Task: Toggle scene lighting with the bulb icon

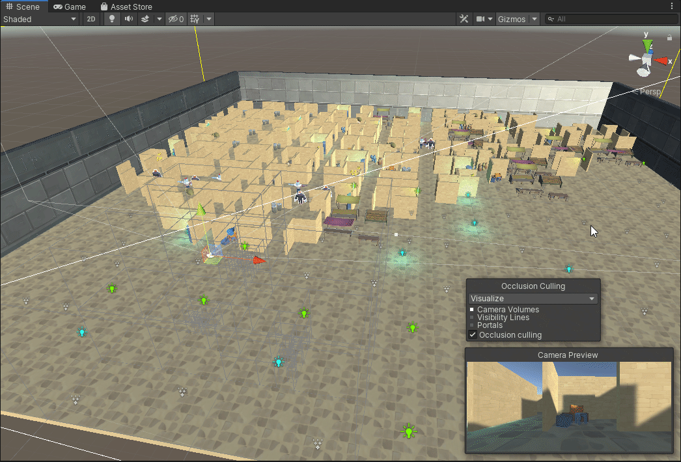Action: click(x=111, y=19)
